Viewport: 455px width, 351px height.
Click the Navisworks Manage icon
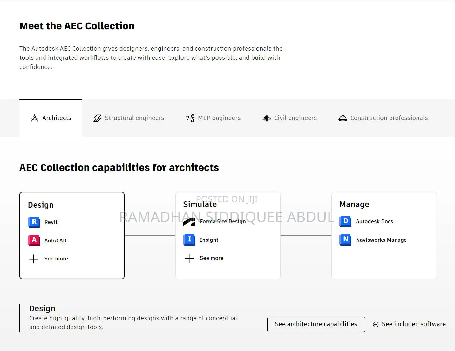(x=345, y=240)
